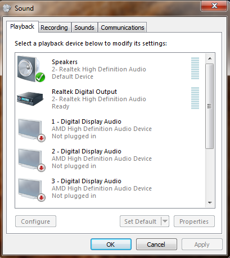Confirm with the OK button
Screen dimensions: 230x258
pyautogui.click(x=111, y=245)
